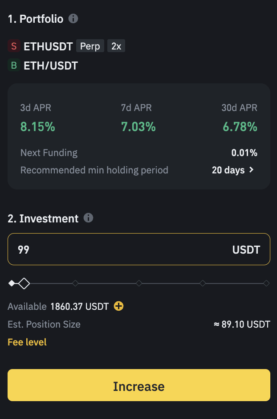277x419 pixels.
Task: Click the Perp tag label
Action: (x=90, y=46)
